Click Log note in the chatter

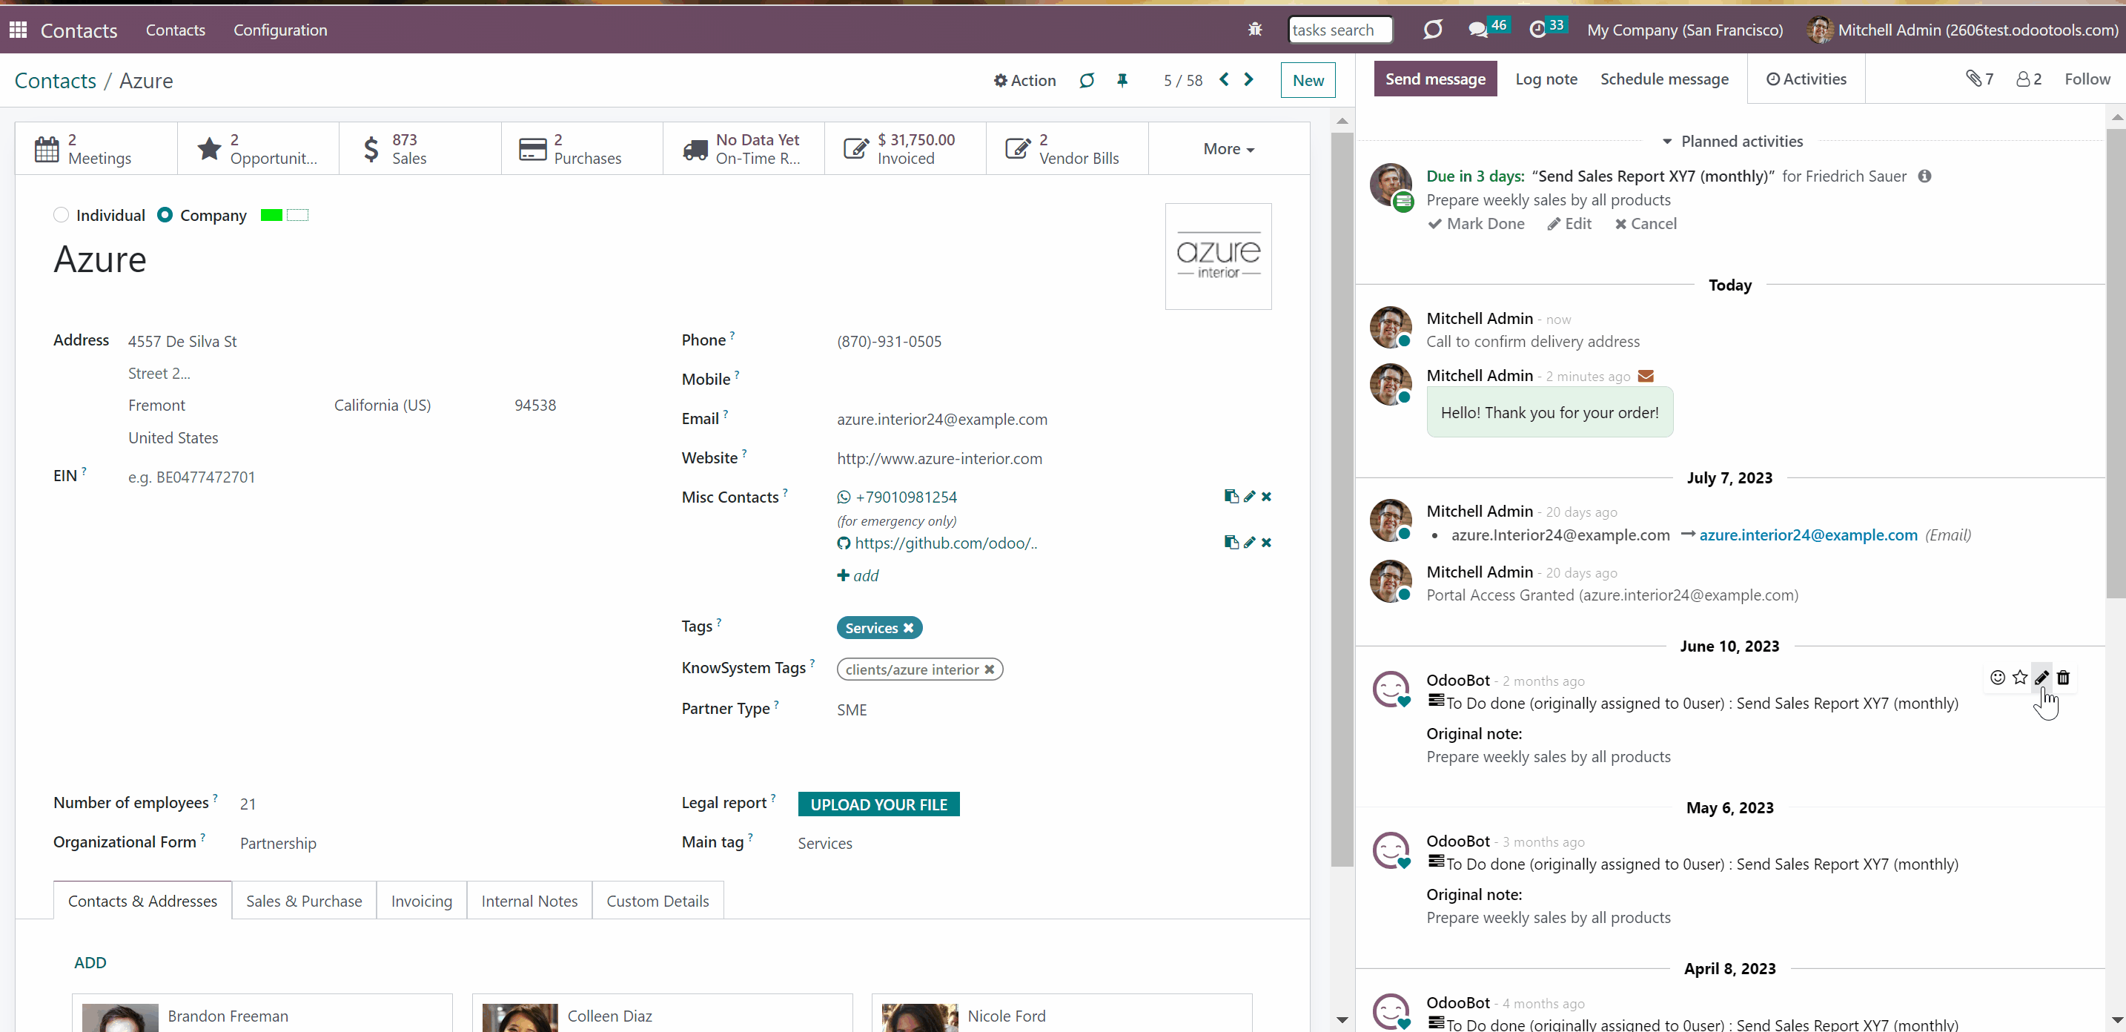[1546, 79]
